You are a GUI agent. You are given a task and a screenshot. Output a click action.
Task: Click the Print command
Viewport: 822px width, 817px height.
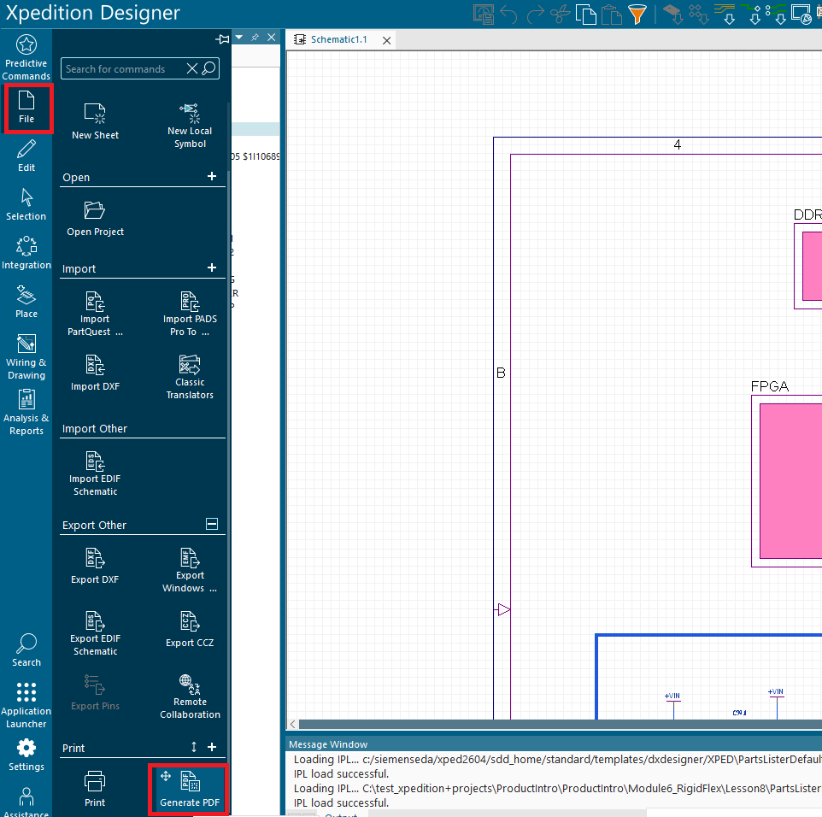(95, 789)
